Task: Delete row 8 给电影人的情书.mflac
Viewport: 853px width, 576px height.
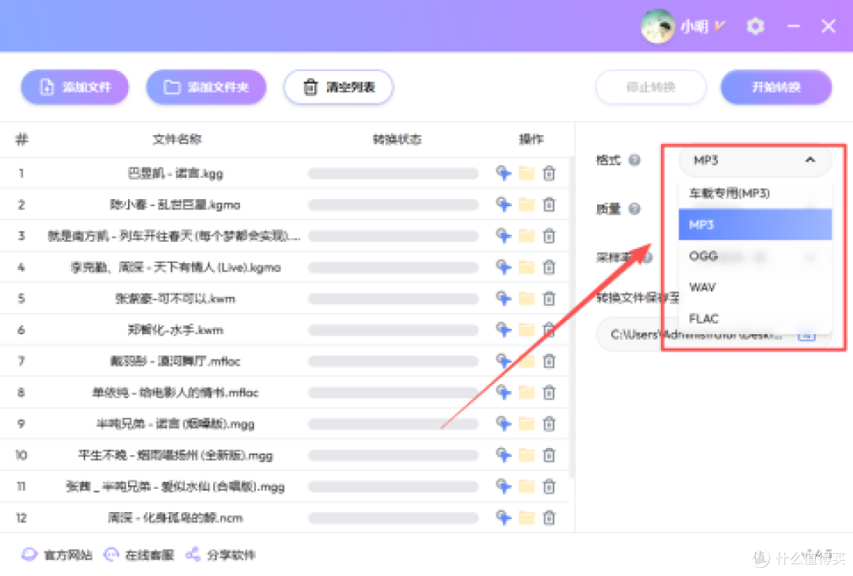Action: tap(549, 392)
